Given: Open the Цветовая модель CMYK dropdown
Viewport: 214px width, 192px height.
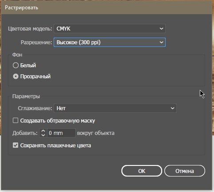Looking at the screenshot, I should point(109,29).
